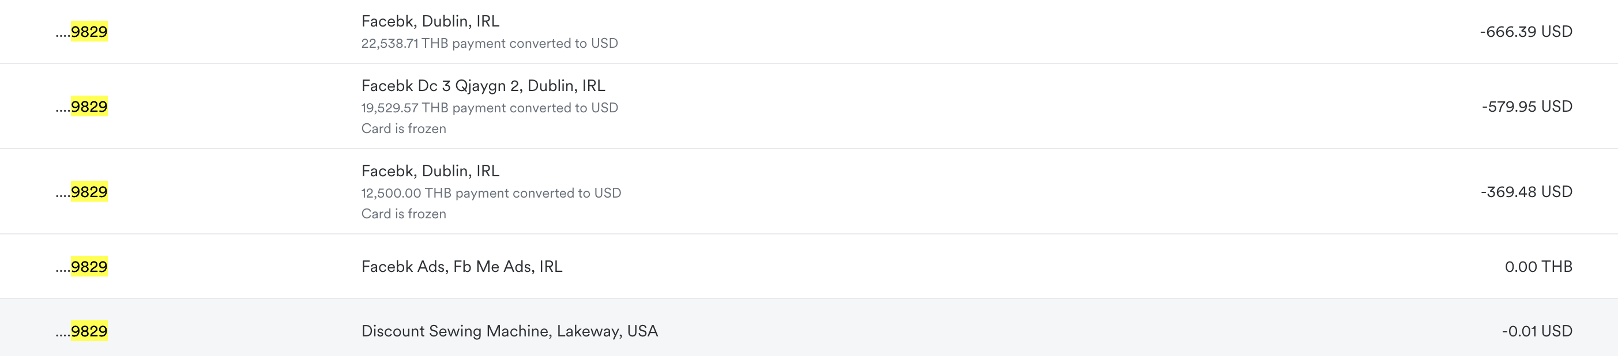Select the Facebk Dc 3 Qjaygn 2 transaction
Screen dimensions: 1618x356
(x=809, y=106)
